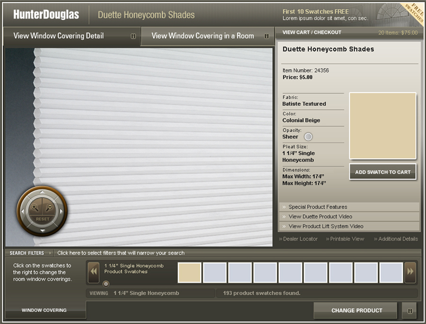This screenshot has height=324, width=426.
Task: Select the beige swatch in the swatch strip
Action: point(189,272)
